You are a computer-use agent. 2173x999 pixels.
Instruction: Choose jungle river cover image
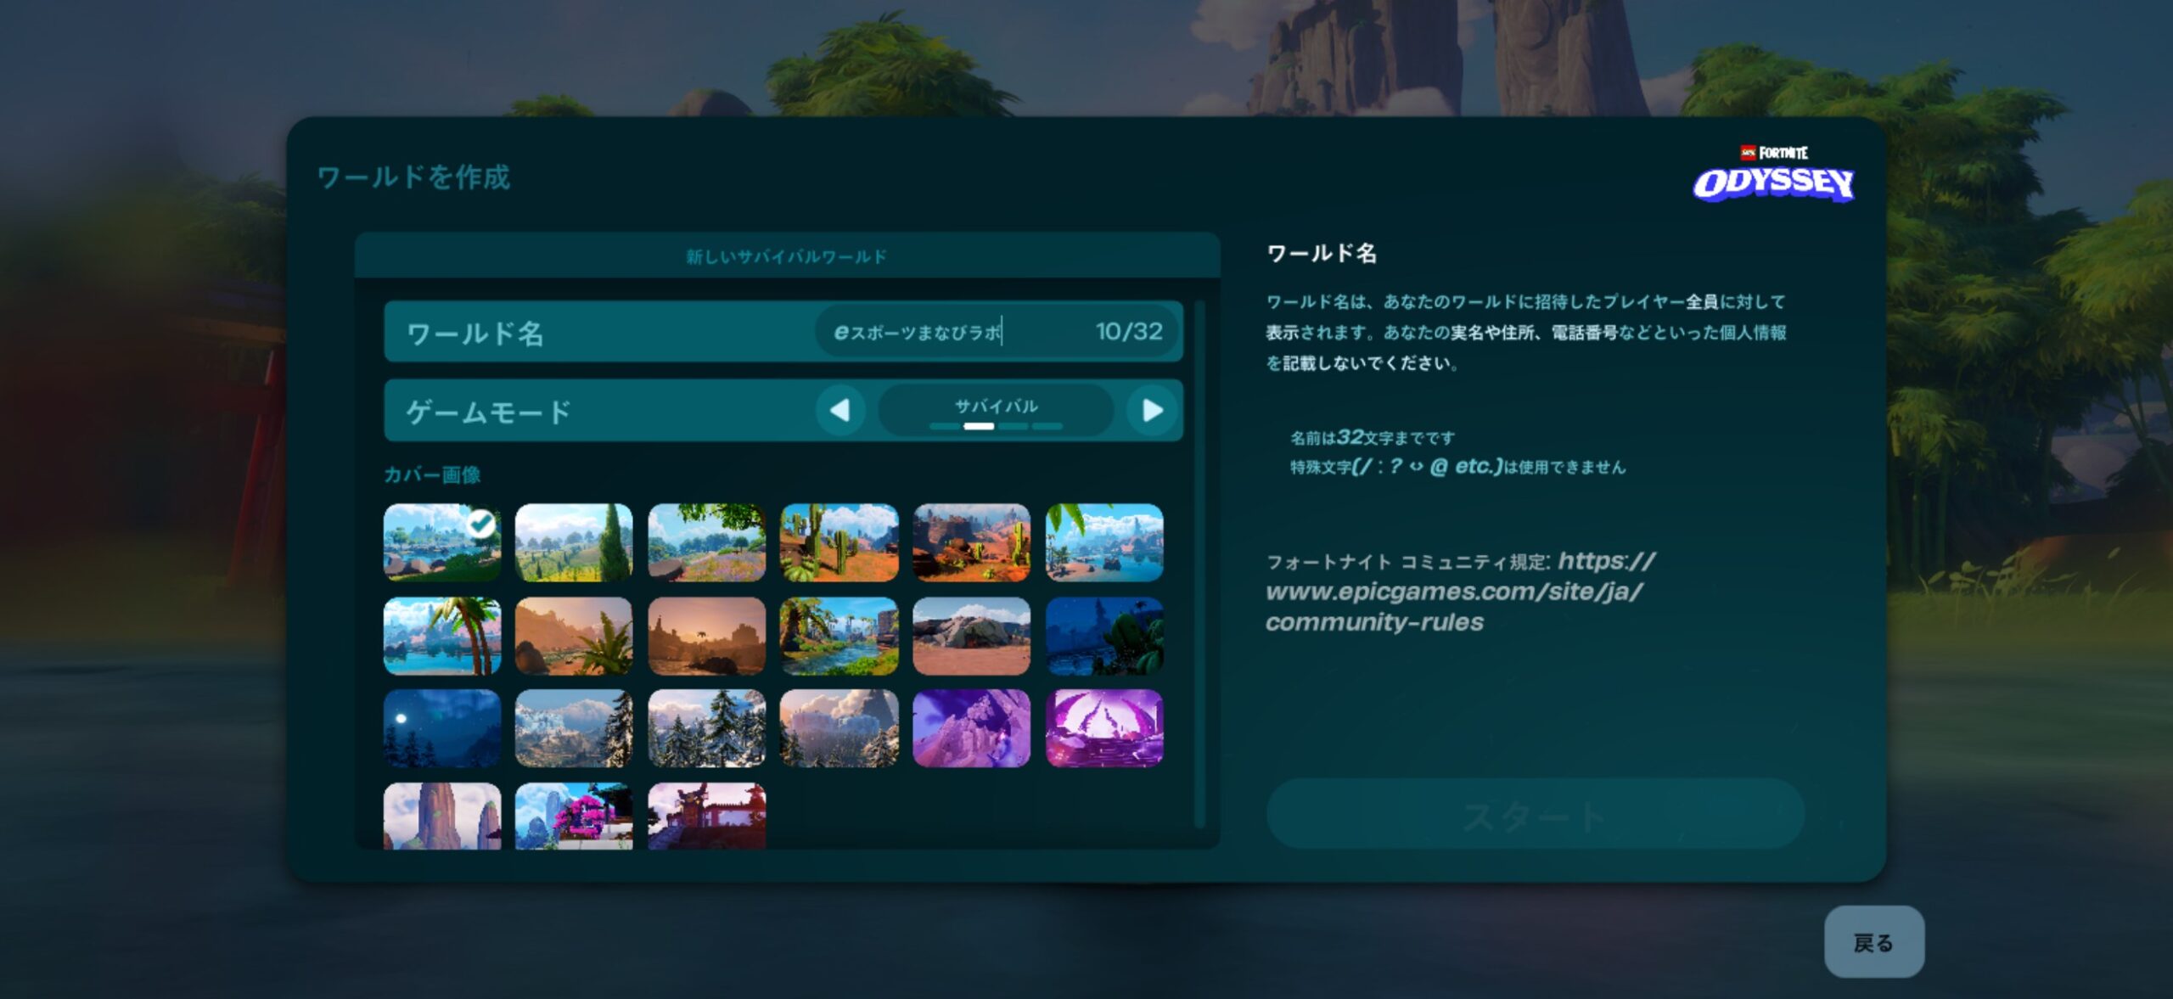pyautogui.click(x=839, y=636)
